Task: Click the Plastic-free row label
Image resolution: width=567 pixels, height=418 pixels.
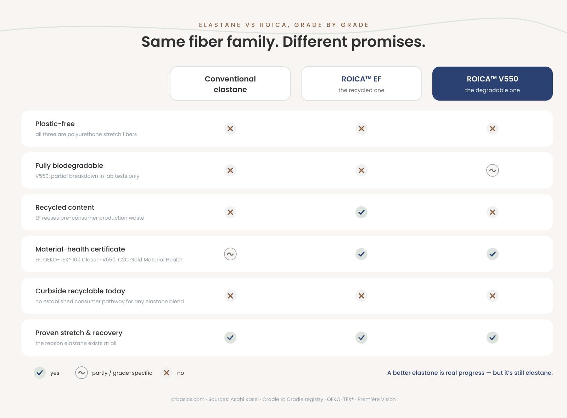Action: [x=55, y=124]
